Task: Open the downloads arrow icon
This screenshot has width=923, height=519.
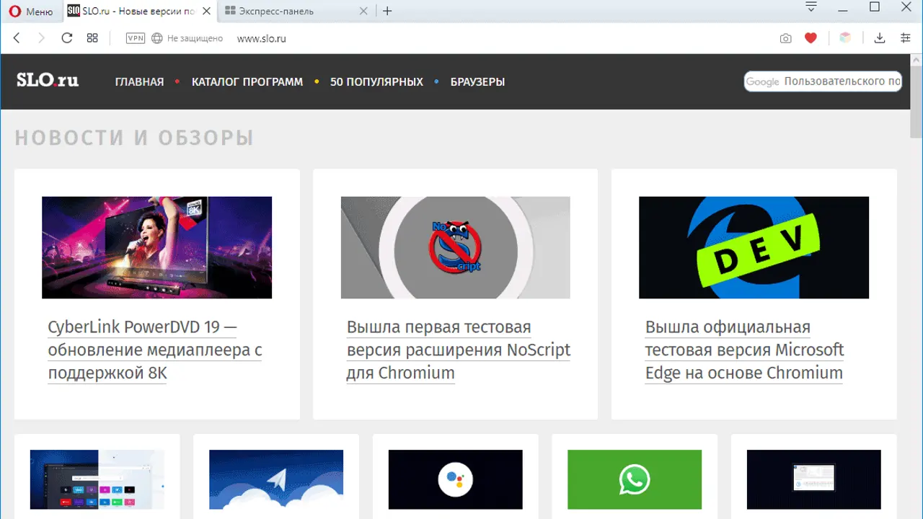Action: point(879,38)
